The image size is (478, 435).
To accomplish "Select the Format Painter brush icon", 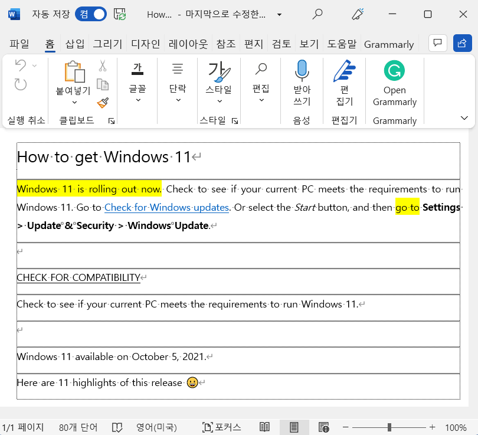I will point(103,103).
